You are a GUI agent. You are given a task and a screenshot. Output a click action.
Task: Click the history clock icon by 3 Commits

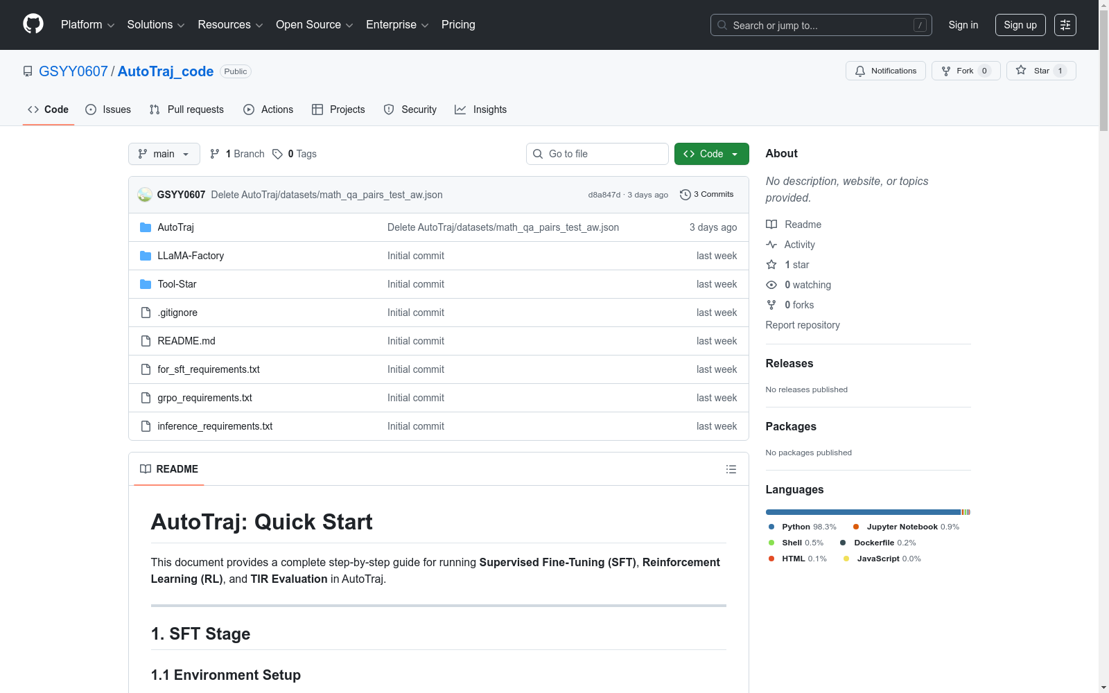coord(686,195)
